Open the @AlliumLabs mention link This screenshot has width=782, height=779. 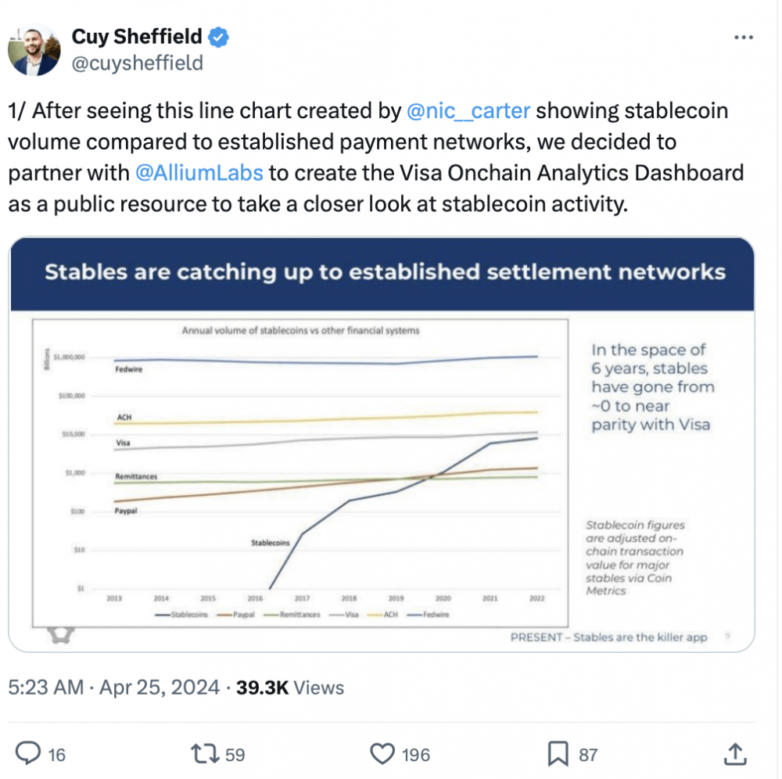tap(199, 173)
